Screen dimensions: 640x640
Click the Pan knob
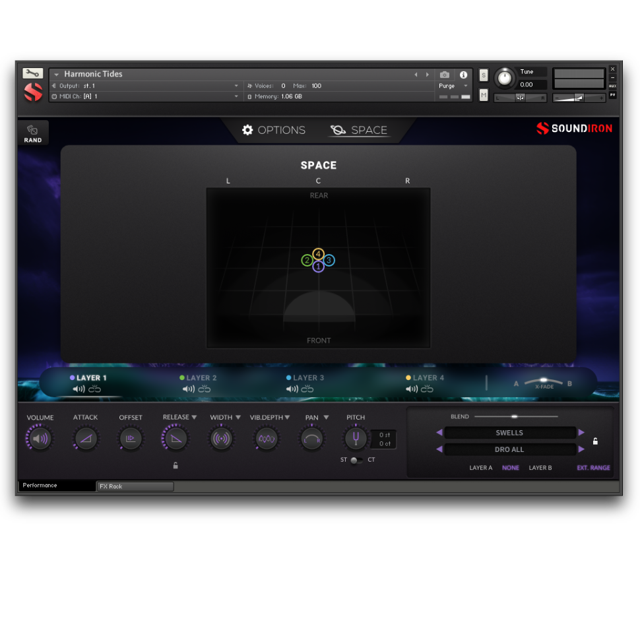[312, 438]
